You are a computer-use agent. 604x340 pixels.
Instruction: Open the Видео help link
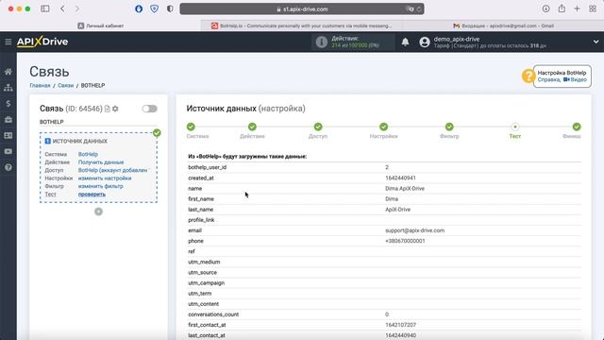(x=575, y=79)
